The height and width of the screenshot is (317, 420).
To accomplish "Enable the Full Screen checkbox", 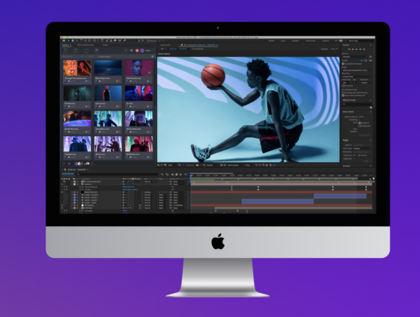I will [x=344, y=86].
